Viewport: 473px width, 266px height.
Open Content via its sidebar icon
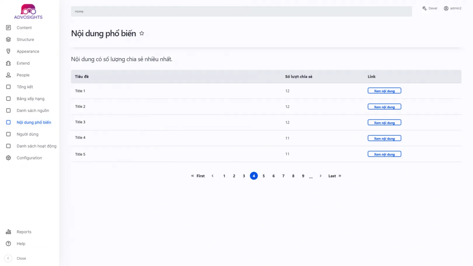[8, 28]
